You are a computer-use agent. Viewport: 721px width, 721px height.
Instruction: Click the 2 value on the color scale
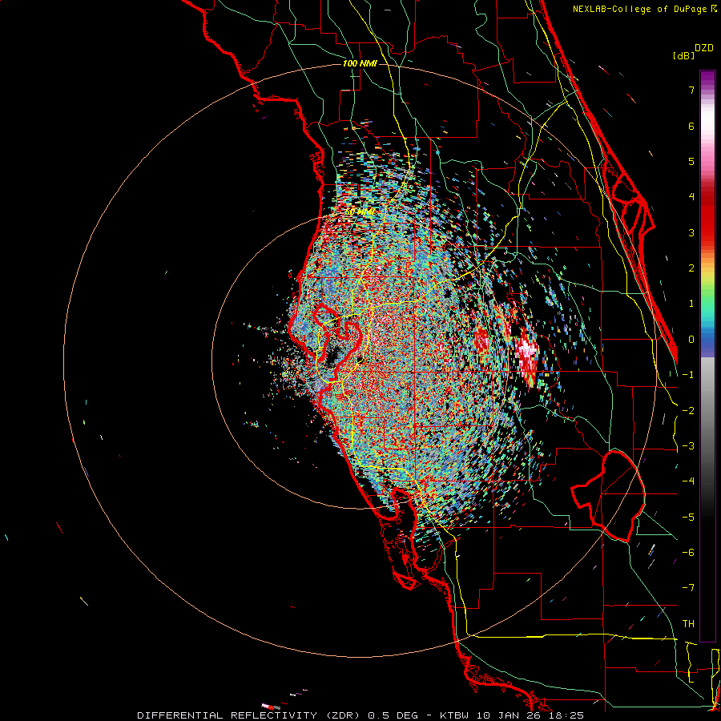coord(691,268)
